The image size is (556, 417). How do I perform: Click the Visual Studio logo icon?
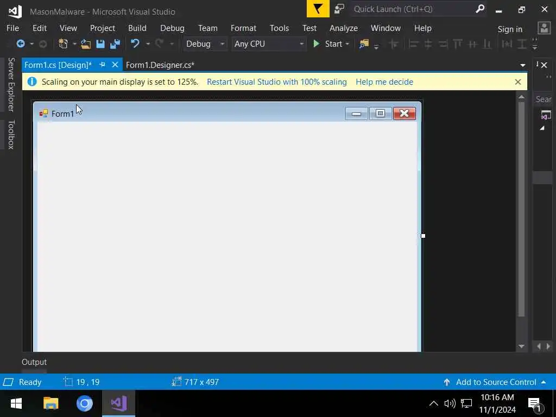click(x=15, y=11)
